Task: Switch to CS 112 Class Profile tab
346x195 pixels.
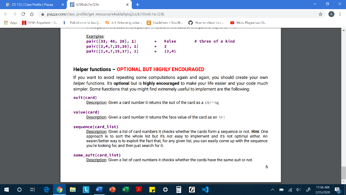Action: (x=32, y=5)
